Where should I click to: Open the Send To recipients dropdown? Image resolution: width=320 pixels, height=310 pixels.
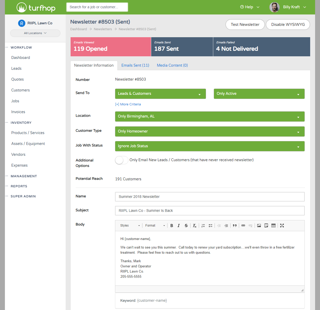(x=160, y=94)
